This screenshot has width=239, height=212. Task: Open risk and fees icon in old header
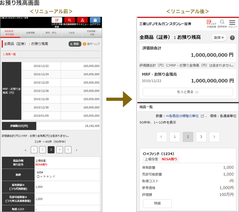click(57, 20)
